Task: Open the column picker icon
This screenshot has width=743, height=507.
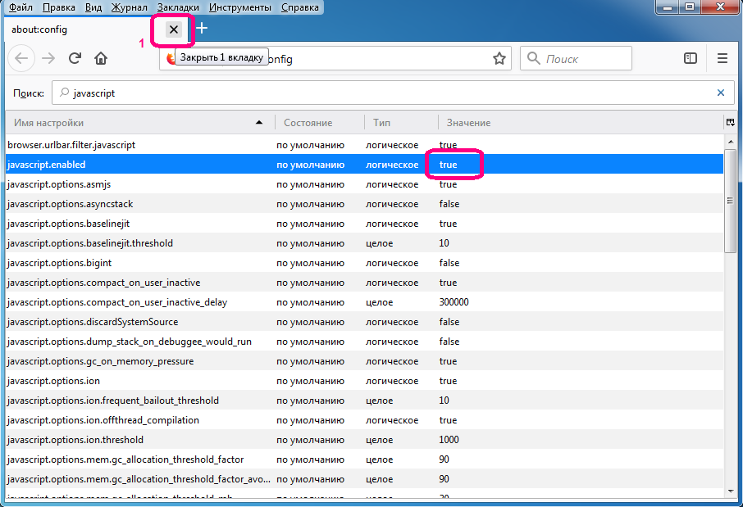Action: pyautogui.click(x=730, y=122)
